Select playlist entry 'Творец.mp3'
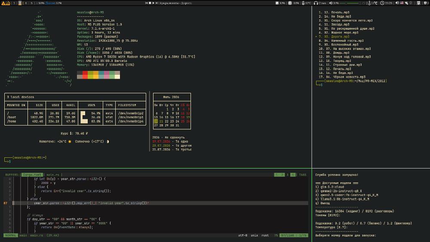 pyautogui.click(x=335, y=61)
